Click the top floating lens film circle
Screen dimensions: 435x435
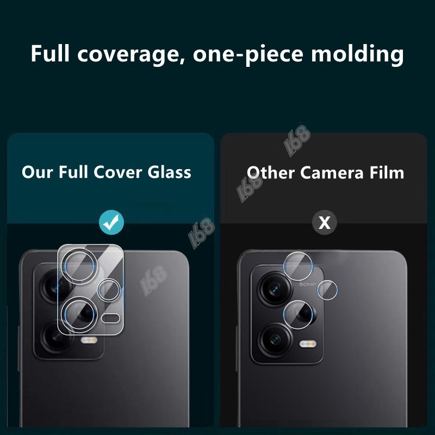tap(298, 266)
